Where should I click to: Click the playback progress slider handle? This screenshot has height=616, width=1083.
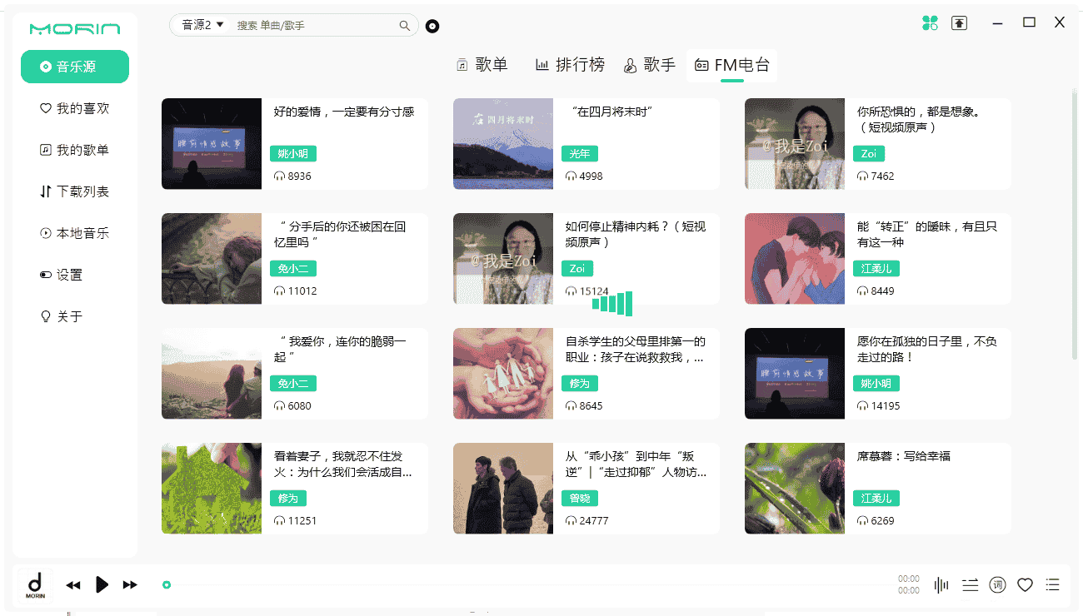tap(167, 585)
